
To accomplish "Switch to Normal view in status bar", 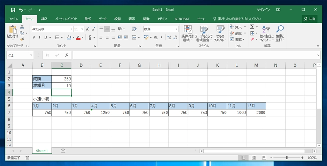I will [x=243, y=158].
